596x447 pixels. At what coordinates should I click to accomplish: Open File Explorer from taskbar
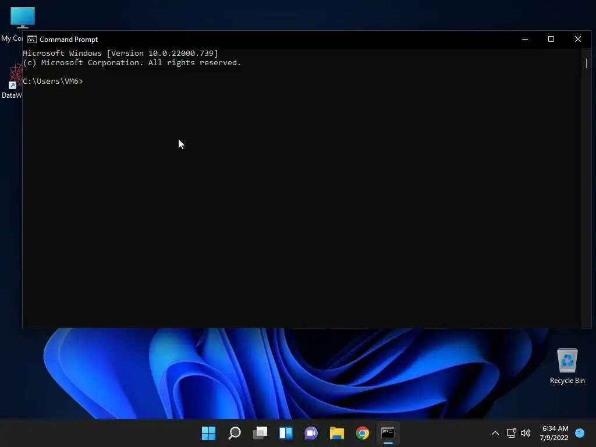click(x=337, y=433)
